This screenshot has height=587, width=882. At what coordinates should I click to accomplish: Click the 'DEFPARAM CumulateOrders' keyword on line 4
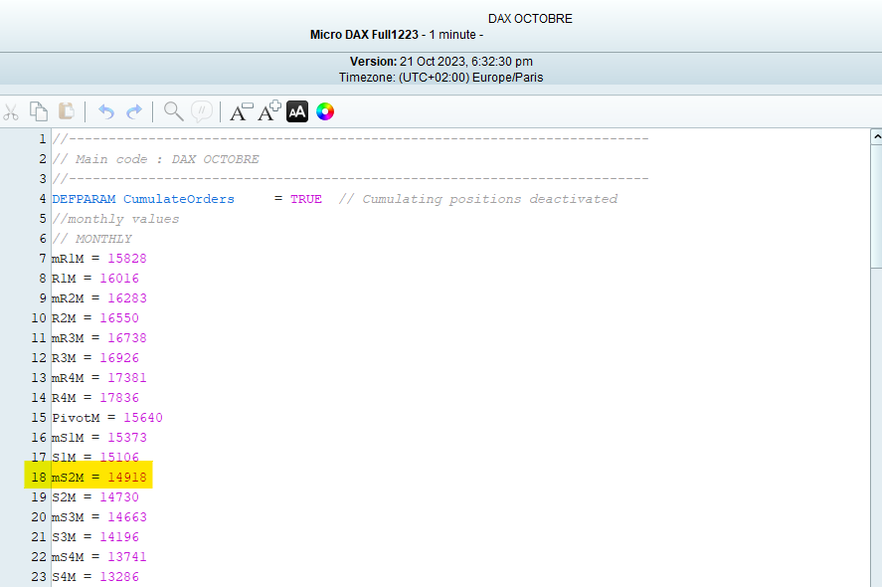tap(143, 199)
